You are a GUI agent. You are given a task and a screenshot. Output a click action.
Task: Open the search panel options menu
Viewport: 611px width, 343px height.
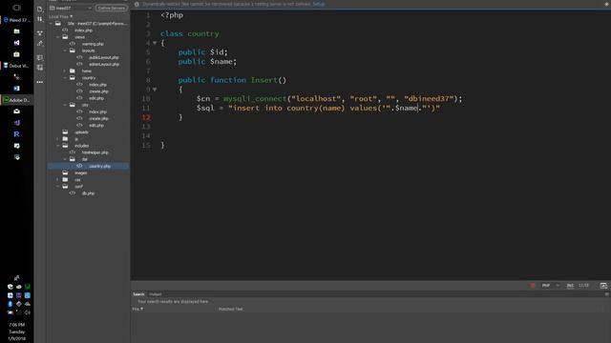pos(607,294)
